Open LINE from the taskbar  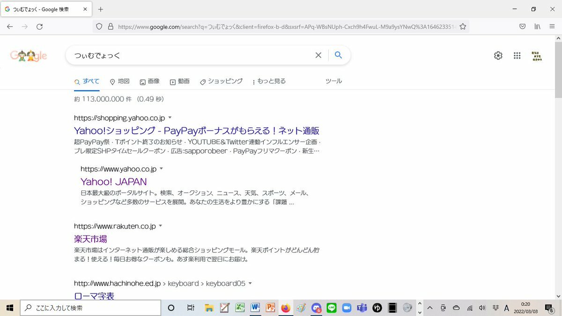[332, 308]
